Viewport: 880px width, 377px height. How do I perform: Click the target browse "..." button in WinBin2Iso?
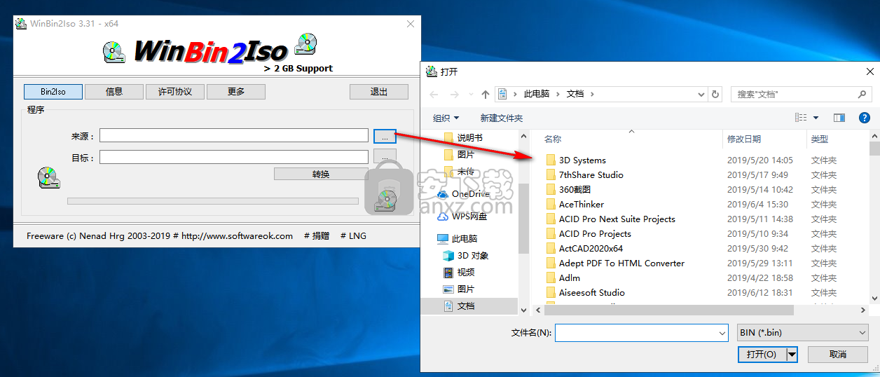point(385,156)
